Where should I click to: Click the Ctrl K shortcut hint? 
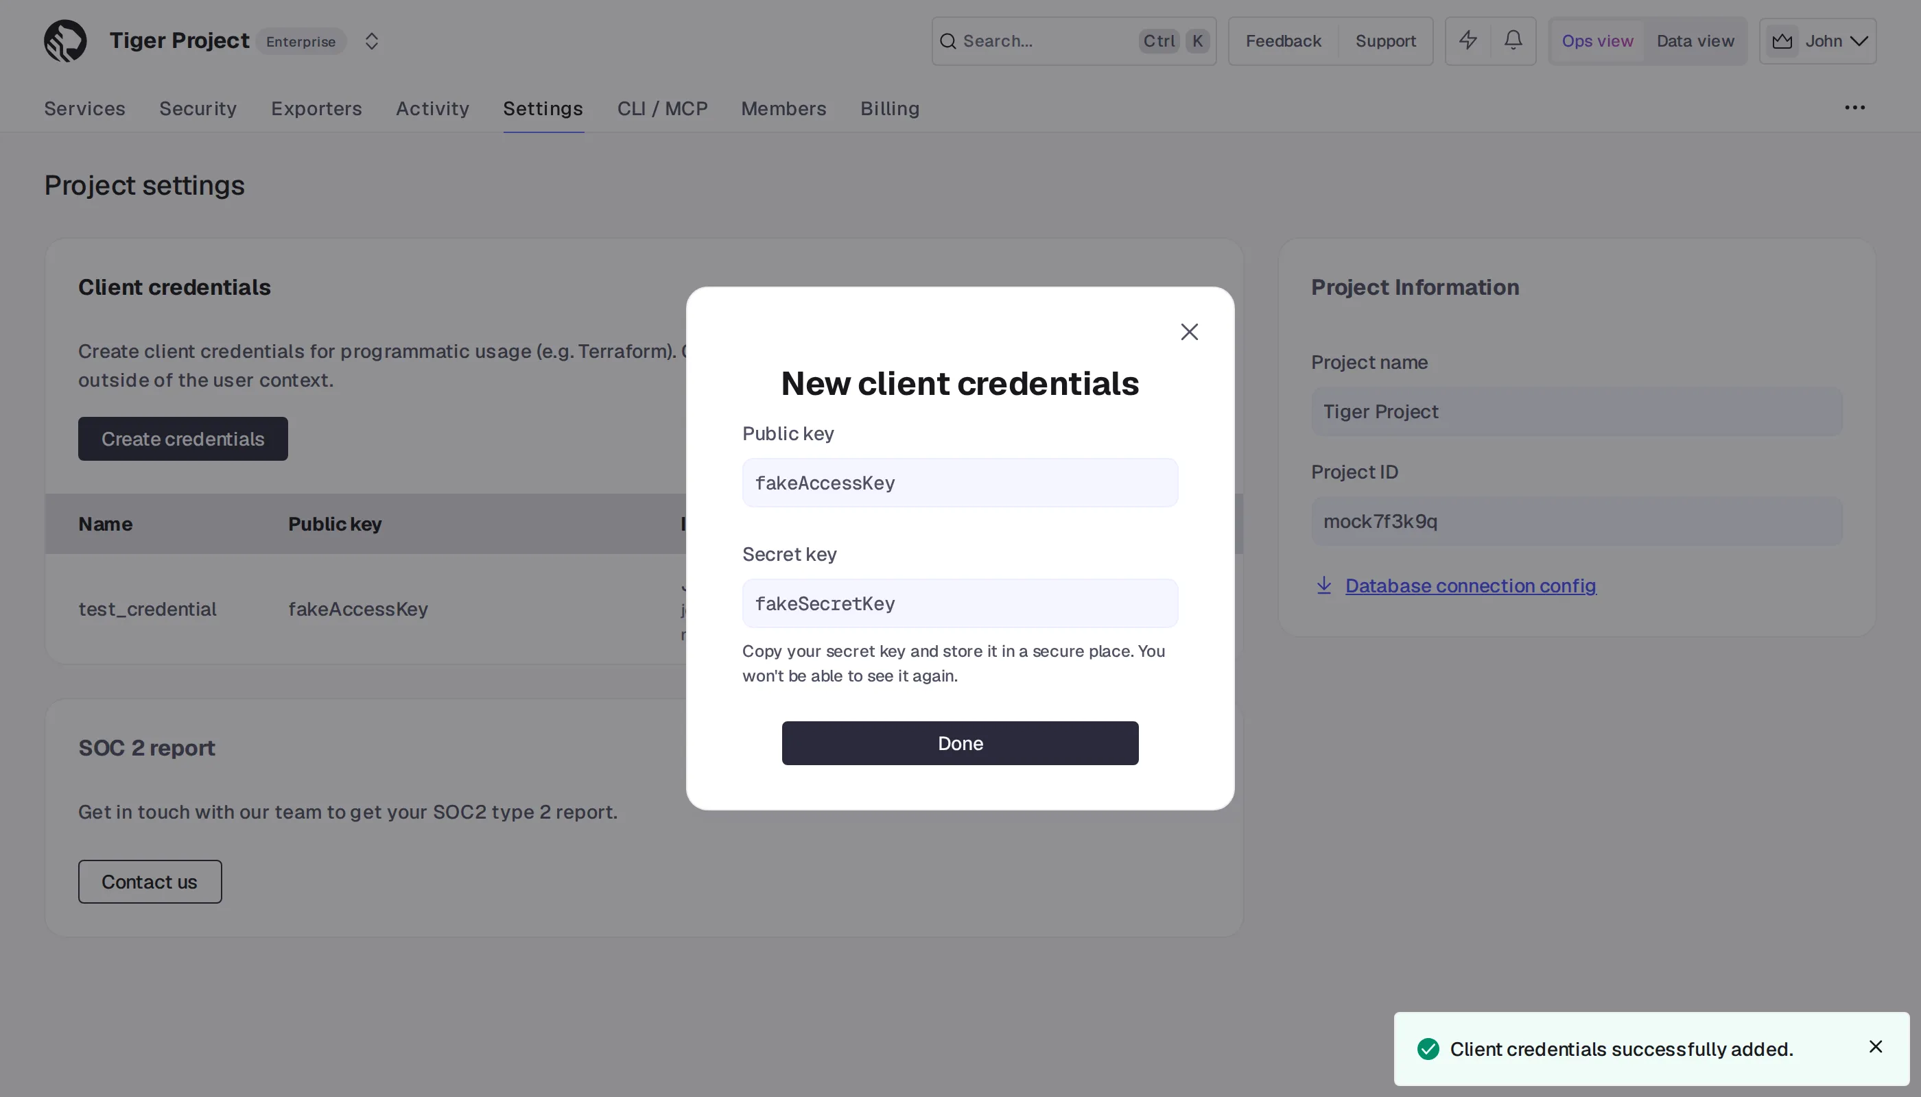click(1174, 40)
